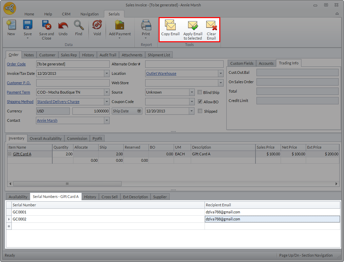344x262 pixels.
Task: Click the Save and Close icon
Action: point(46,25)
